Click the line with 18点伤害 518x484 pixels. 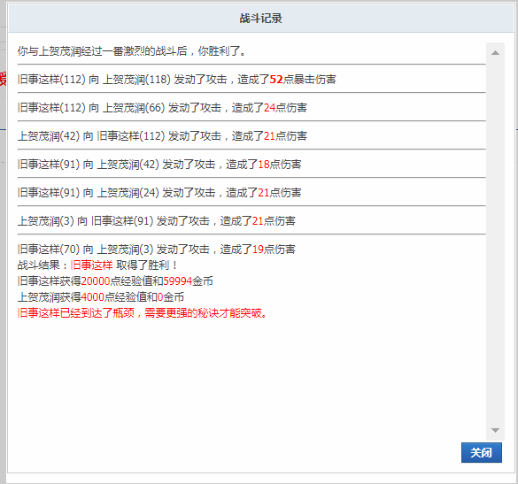click(159, 165)
